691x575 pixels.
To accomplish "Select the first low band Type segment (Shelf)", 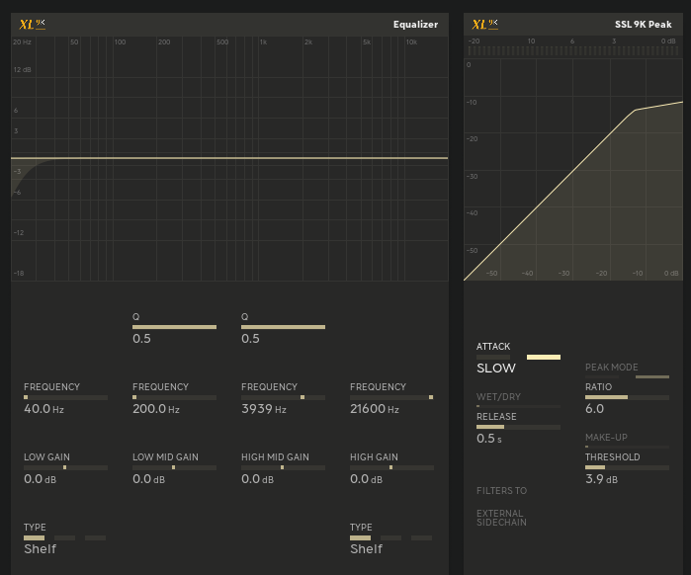I will click(34, 538).
